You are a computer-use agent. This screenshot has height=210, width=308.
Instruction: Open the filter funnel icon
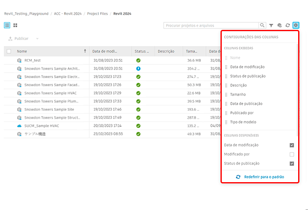pos(271,25)
